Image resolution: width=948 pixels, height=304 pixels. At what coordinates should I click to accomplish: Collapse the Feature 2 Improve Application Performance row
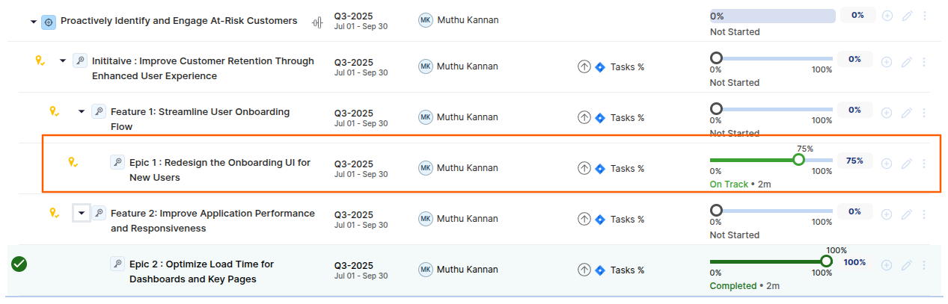click(82, 213)
